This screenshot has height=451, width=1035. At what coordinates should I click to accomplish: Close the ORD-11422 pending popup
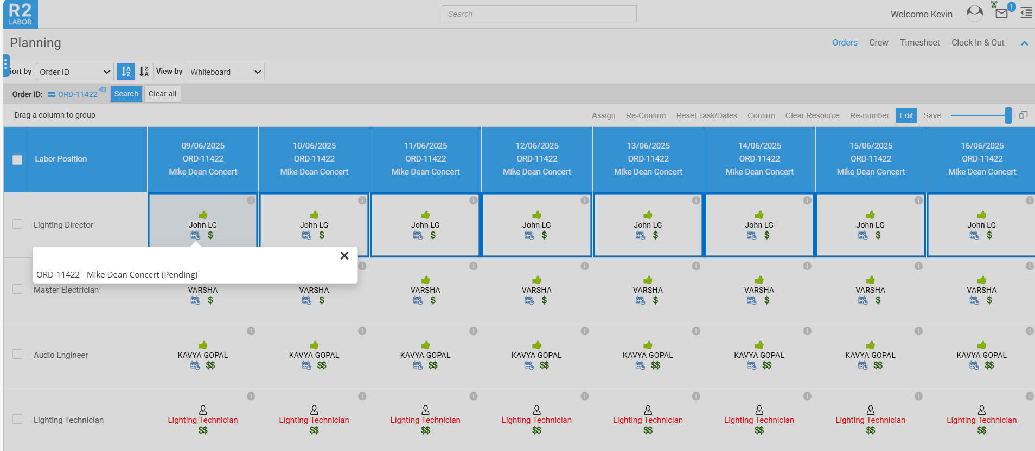[344, 256]
